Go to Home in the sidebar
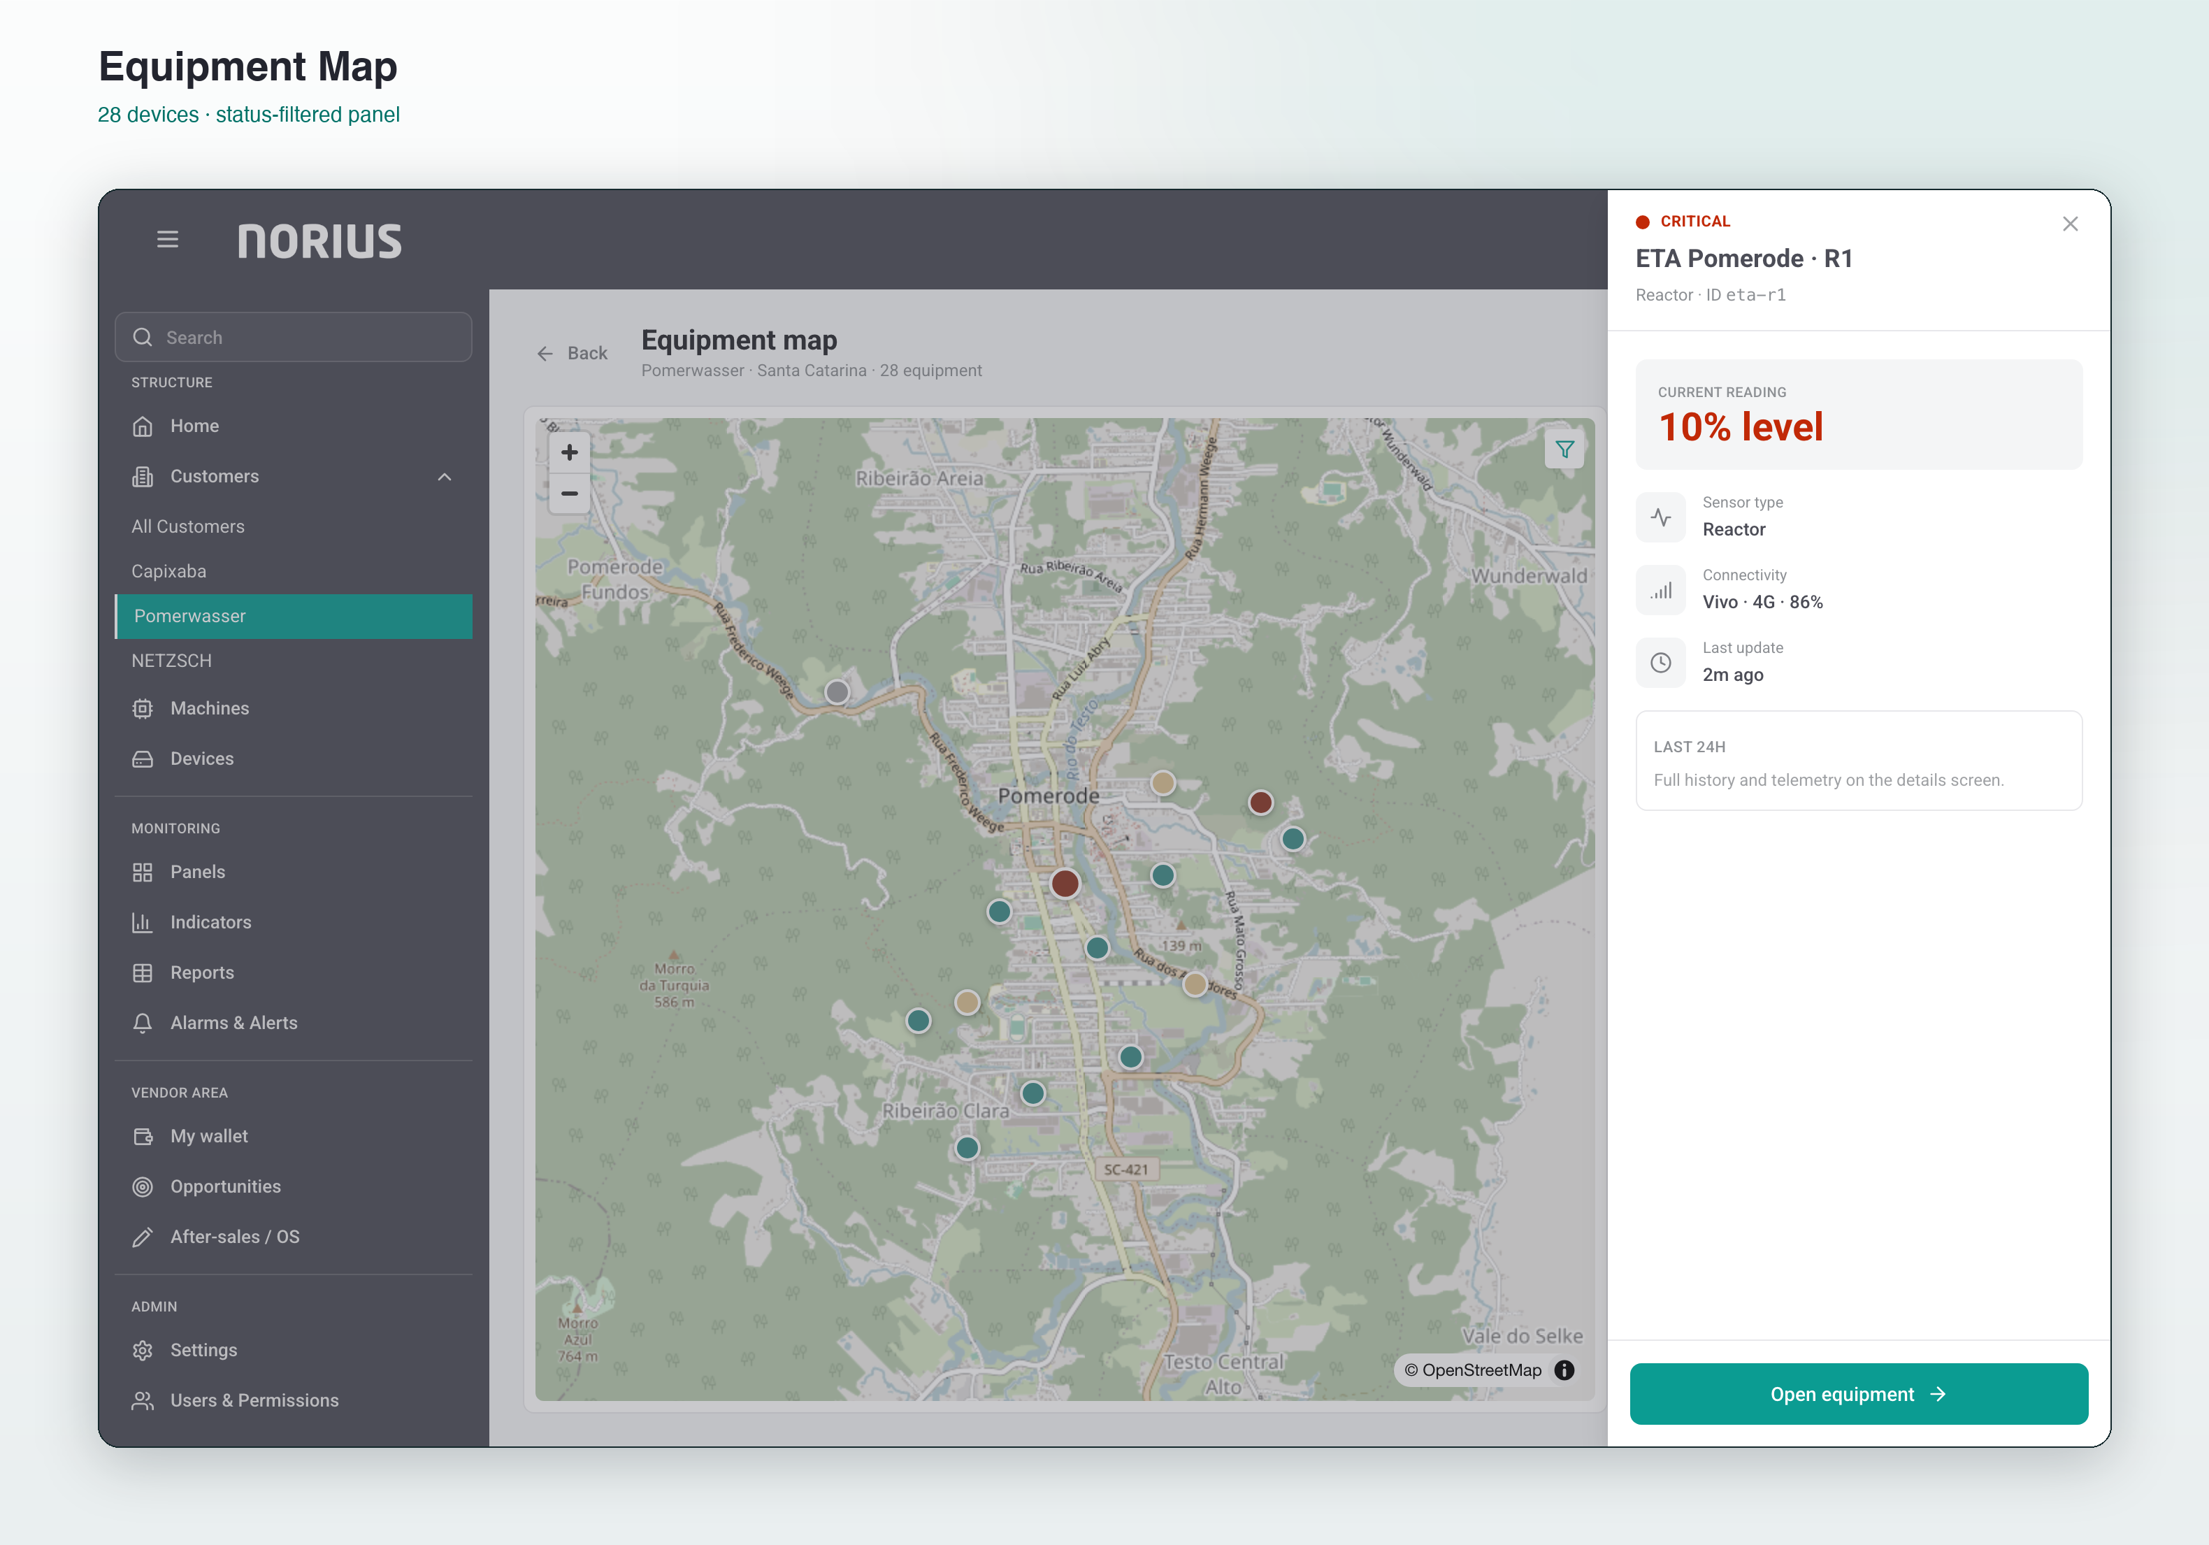Screen dimensions: 2209x1545 pyautogui.click(x=294, y=426)
